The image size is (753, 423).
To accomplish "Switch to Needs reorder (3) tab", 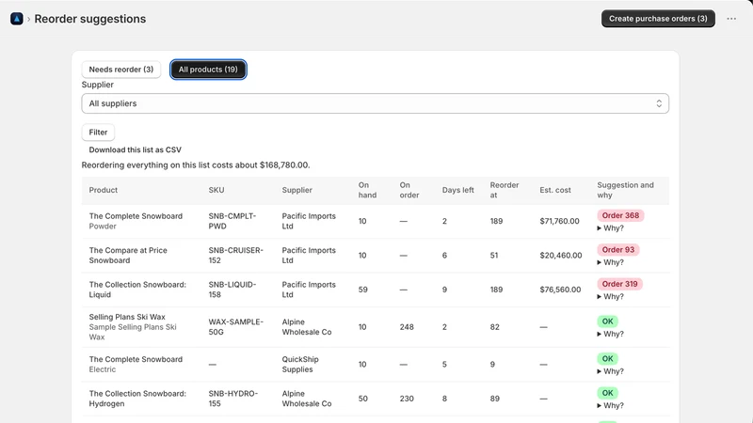I will click(121, 70).
